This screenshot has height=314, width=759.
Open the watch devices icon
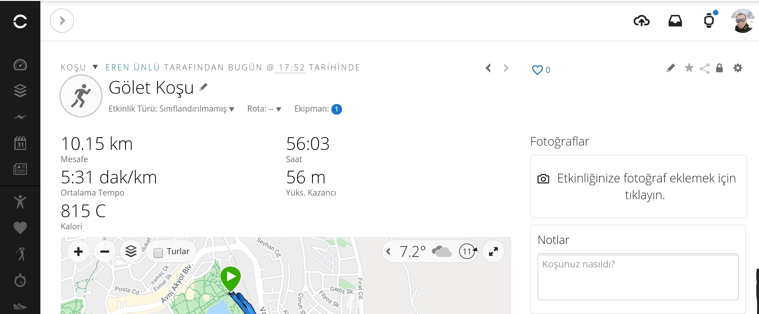tap(709, 21)
